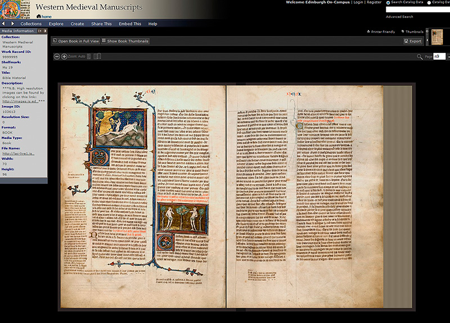The width and height of the screenshot is (450, 323).
Task: Open Thumbnails view link
Action: 412,31
